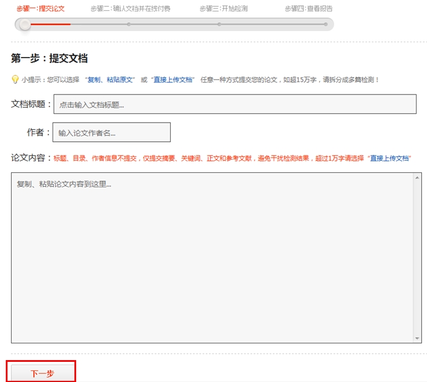Select step tab 步骤三:开始检测
Image resolution: width=427 pixels, height=382 pixels.
[223, 9]
